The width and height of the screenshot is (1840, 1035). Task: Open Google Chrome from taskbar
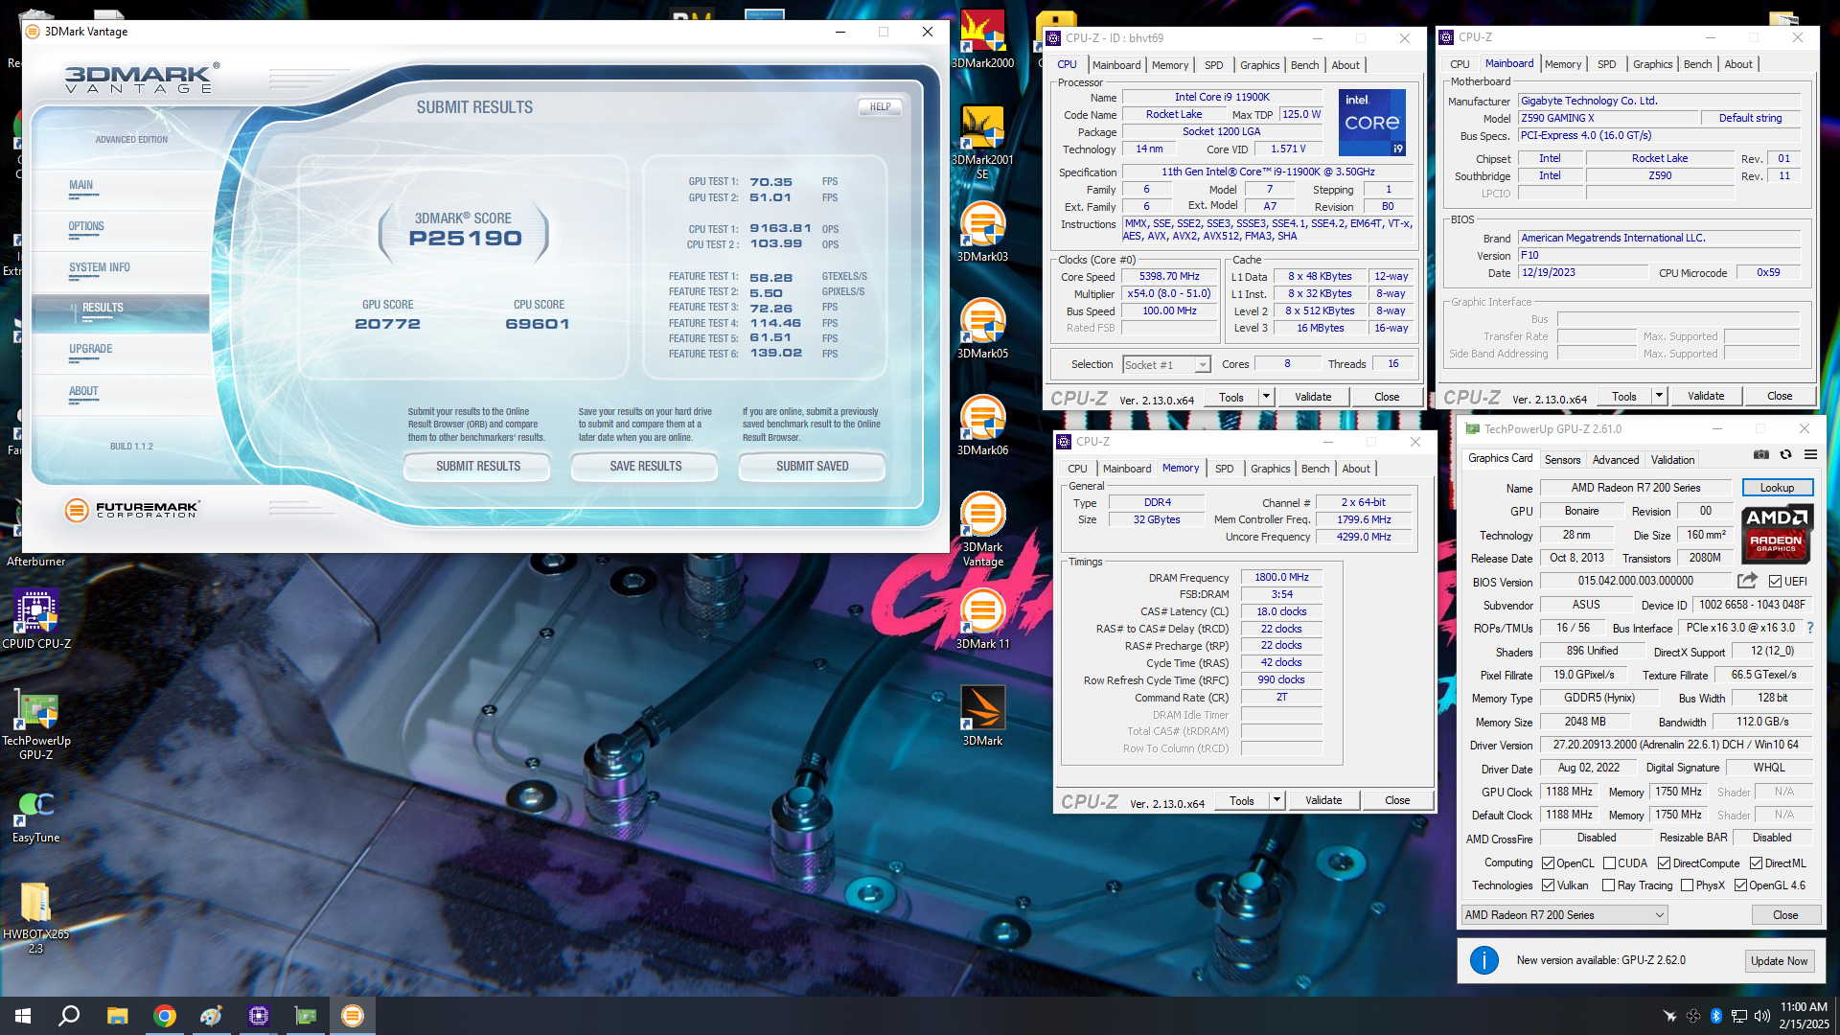[164, 1016]
